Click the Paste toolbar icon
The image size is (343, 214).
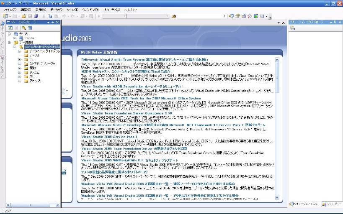[x=56, y=16]
